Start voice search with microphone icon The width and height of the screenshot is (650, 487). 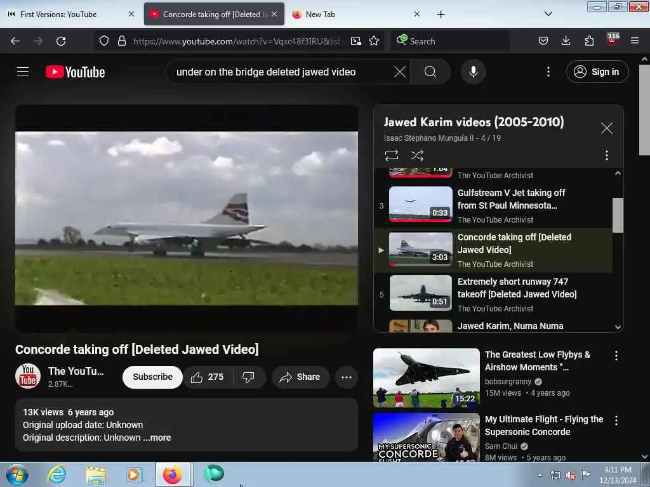[474, 72]
